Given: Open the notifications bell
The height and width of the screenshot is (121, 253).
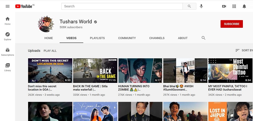Looking at the screenshot, I should point(244,6).
